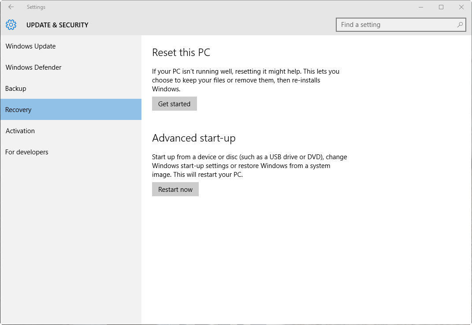Click the Settings window title text
This screenshot has height=325, width=472.
(36, 7)
